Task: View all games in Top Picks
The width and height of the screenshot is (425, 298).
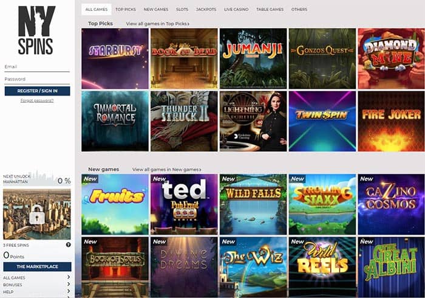Action: pyautogui.click(x=158, y=24)
